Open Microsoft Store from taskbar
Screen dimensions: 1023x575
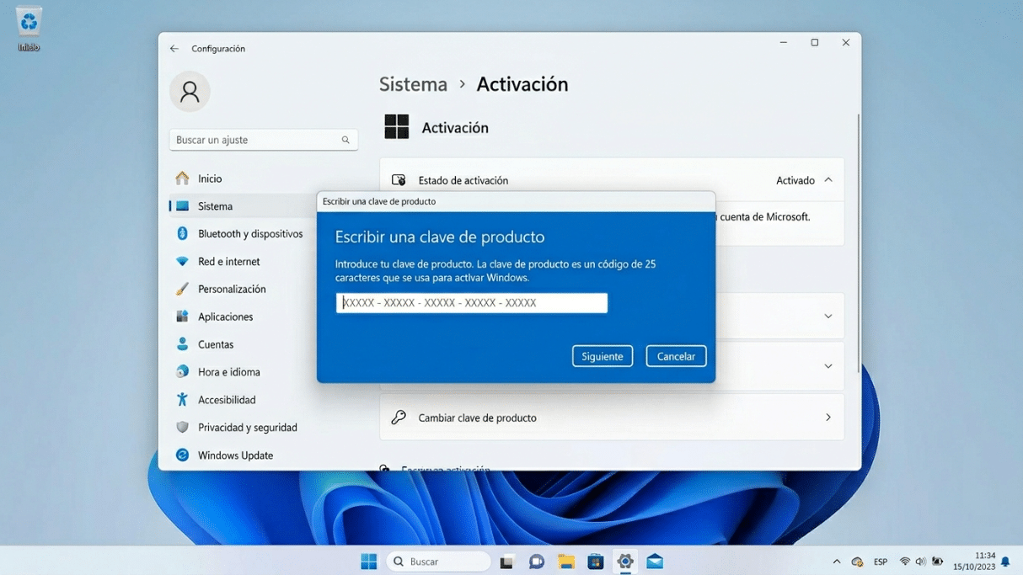pyautogui.click(x=596, y=562)
